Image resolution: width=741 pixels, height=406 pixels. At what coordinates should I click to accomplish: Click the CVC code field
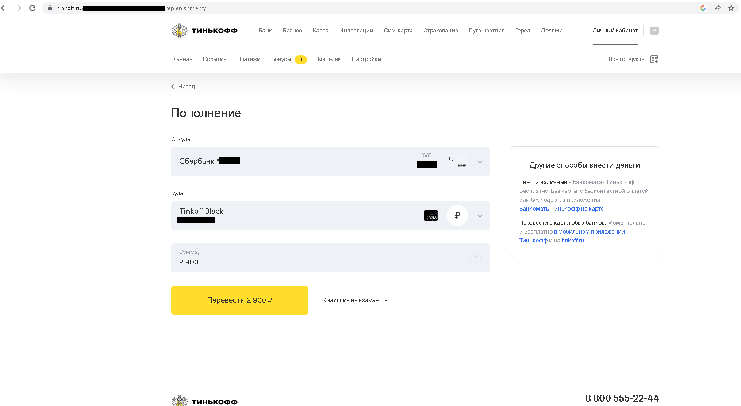[426, 164]
